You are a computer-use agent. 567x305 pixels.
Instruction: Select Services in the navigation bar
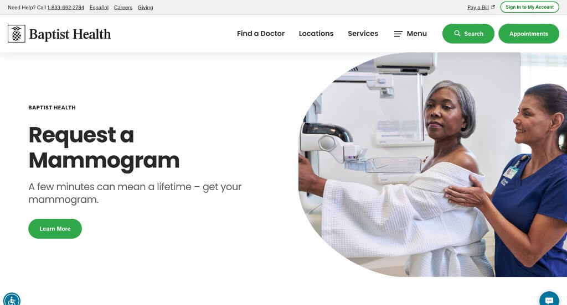(x=363, y=34)
